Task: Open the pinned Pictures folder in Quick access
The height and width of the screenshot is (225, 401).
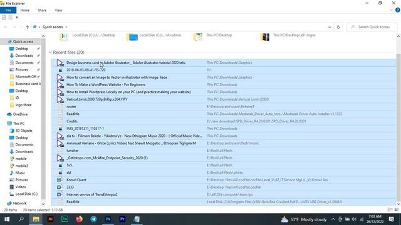Action: [21, 69]
